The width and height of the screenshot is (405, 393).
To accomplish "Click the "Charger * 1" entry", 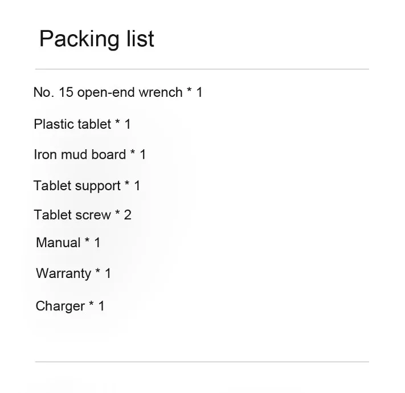I will [70, 306].
